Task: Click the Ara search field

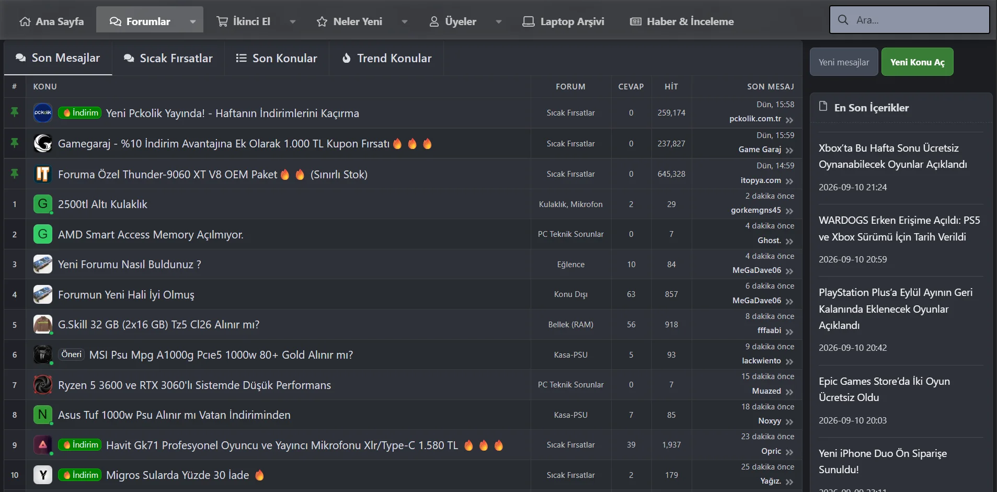Action: click(x=910, y=20)
